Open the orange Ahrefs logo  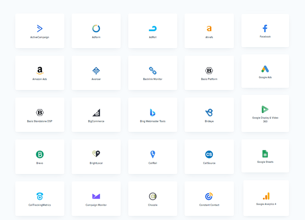[209, 28]
